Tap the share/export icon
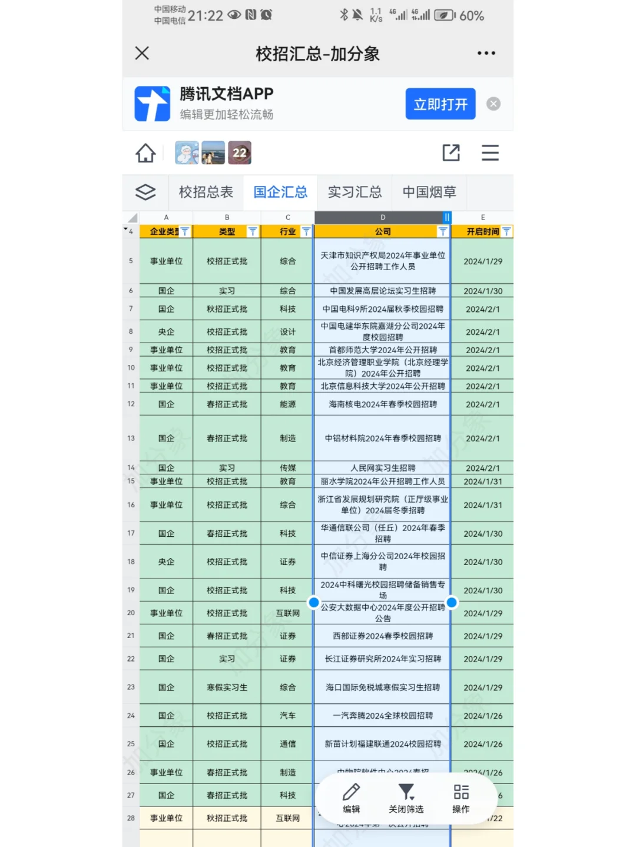The height and width of the screenshot is (847, 636). pyautogui.click(x=451, y=152)
